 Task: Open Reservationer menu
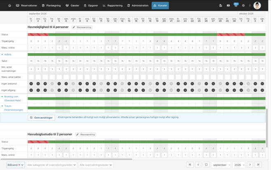(26, 5)
